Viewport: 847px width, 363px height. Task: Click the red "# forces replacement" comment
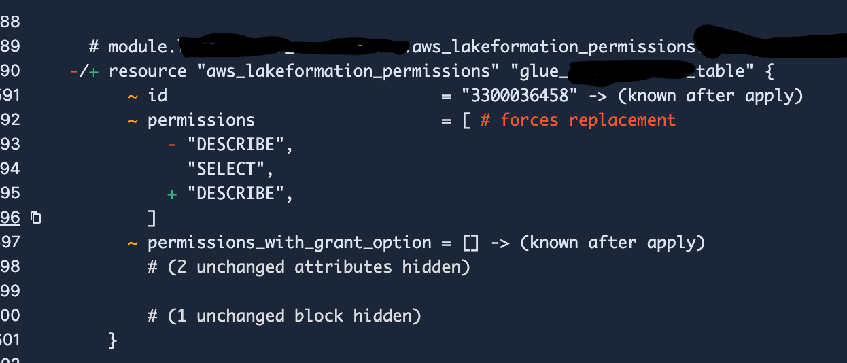click(578, 120)
